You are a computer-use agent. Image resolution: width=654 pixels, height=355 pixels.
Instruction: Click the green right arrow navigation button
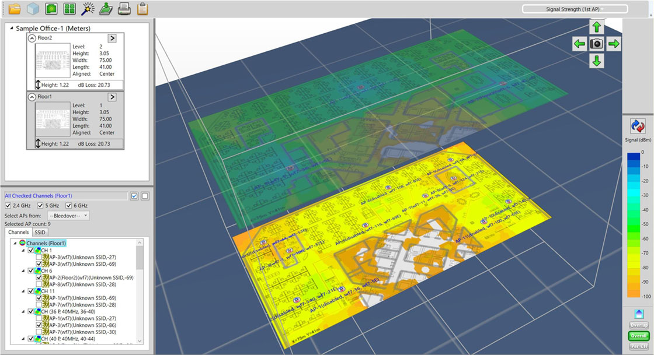tap(614, 44)
